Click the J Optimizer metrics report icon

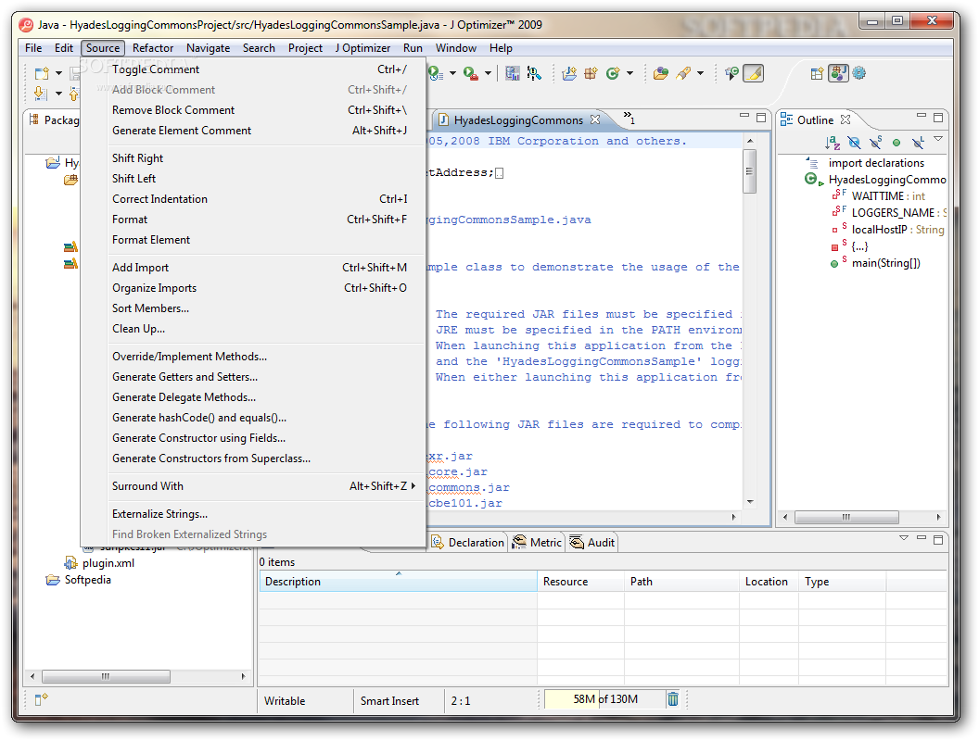[x=513, y=73]
